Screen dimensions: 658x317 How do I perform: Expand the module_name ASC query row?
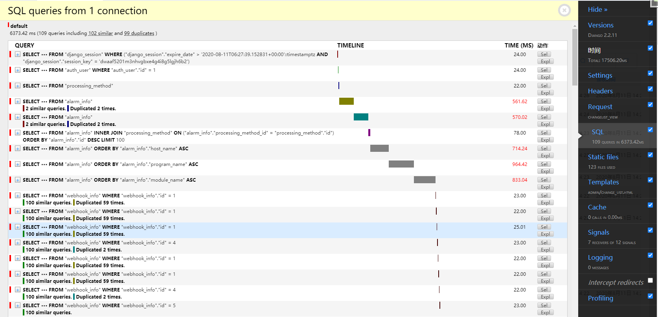[x=18, y=180]
